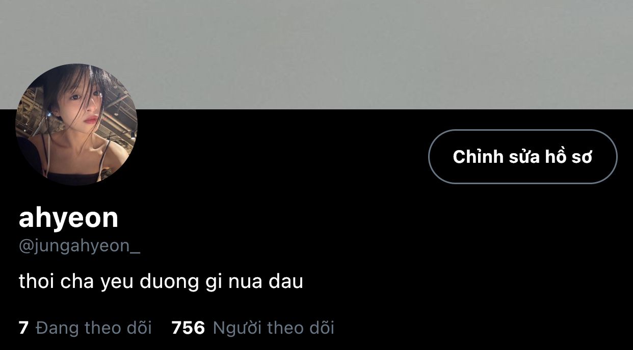633x350 pixels.
Task: Click the @jungahyeon_ username handle
Action: point(80,246)
